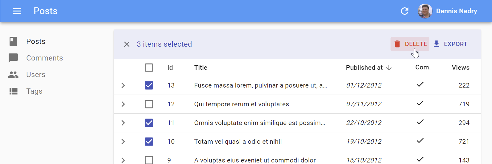Click the Tags list icon

click(x=13, y=91)
